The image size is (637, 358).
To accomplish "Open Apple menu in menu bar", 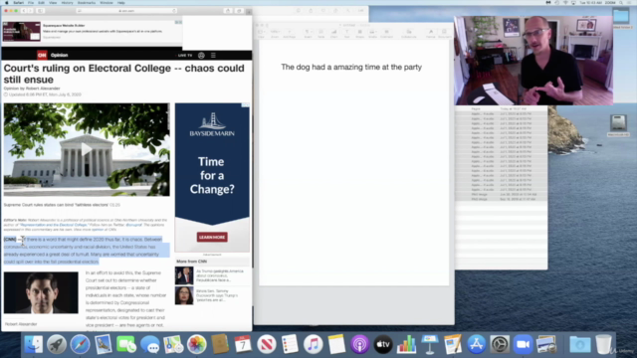I will click(x=7, y=2).
